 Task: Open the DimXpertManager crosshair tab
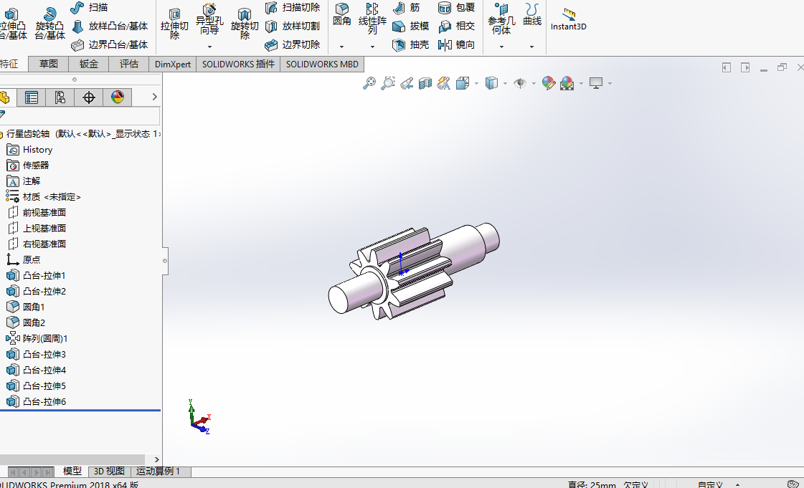pos(89,97)
